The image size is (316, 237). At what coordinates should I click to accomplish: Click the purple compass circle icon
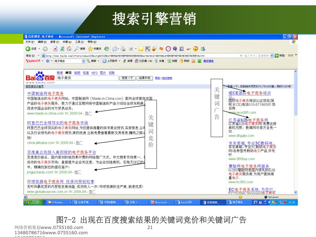pos(168,48)
